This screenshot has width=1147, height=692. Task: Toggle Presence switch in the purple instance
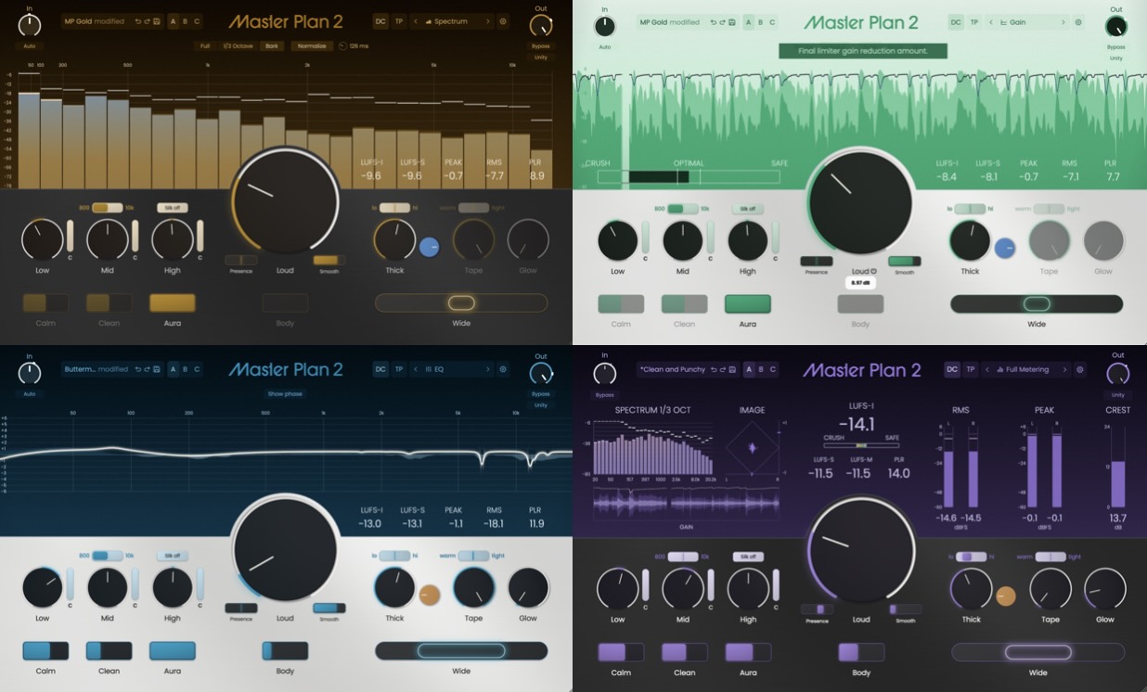click(x=817, y=609)
